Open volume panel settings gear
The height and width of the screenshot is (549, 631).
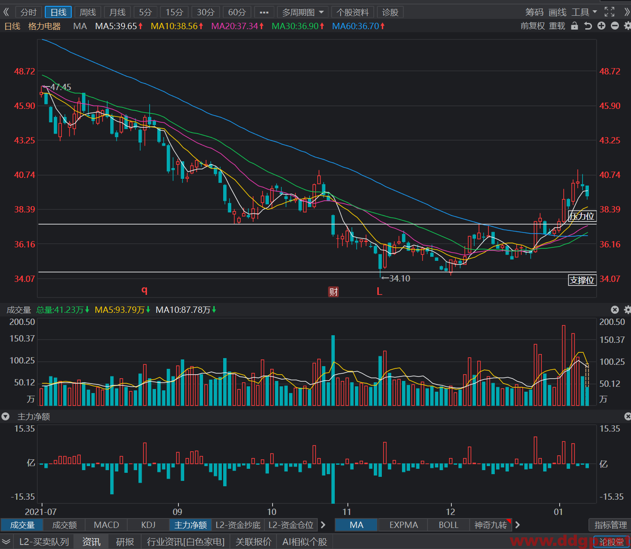click(627, 310)
